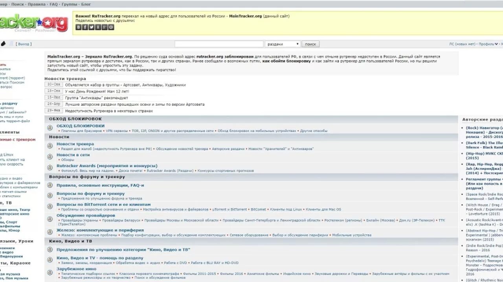Open Группы in the top menu
This screenshot has height=282, width=503.
point(69,4)
